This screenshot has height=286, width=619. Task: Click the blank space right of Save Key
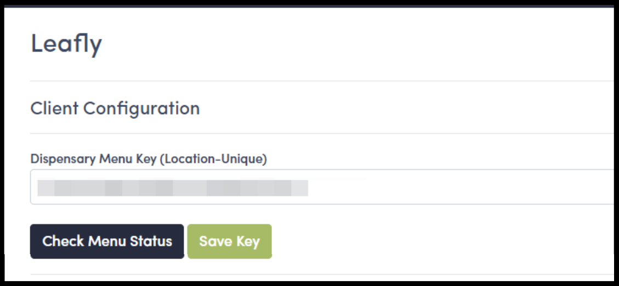(442, 242)
